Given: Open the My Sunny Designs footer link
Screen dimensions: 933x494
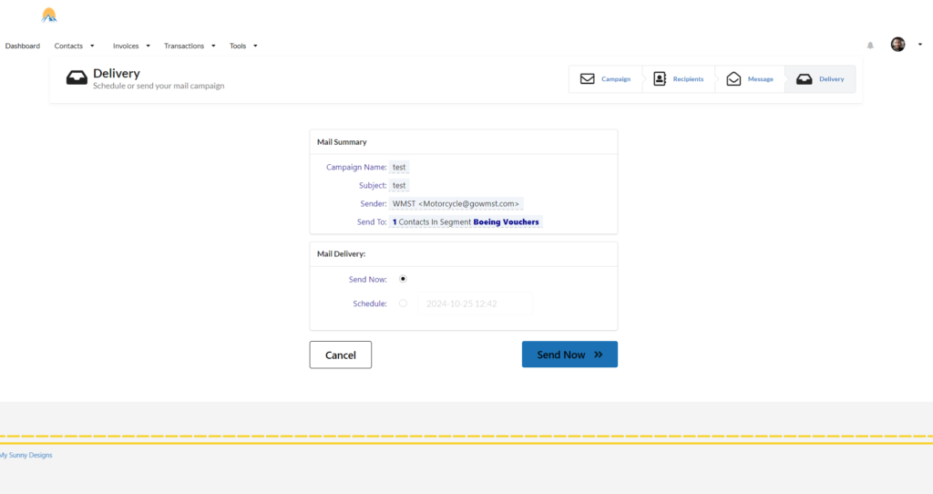Looking at the screenshot, I should [26, 455].
